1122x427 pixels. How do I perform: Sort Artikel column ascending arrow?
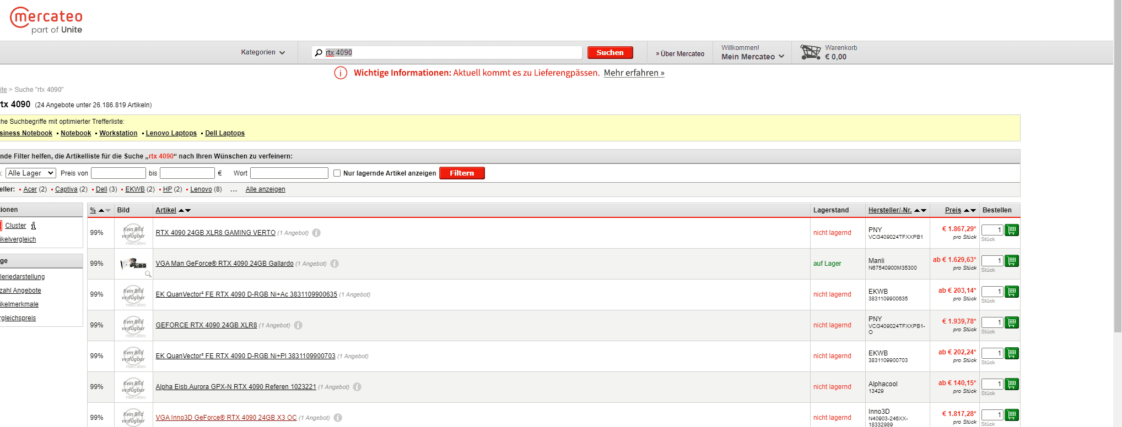click(181, 210)
